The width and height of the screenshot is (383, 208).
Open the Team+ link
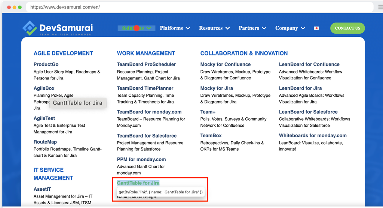[x=208, y=112]
